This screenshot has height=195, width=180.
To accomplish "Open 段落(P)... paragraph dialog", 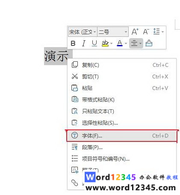I will (x=122, y=147).
